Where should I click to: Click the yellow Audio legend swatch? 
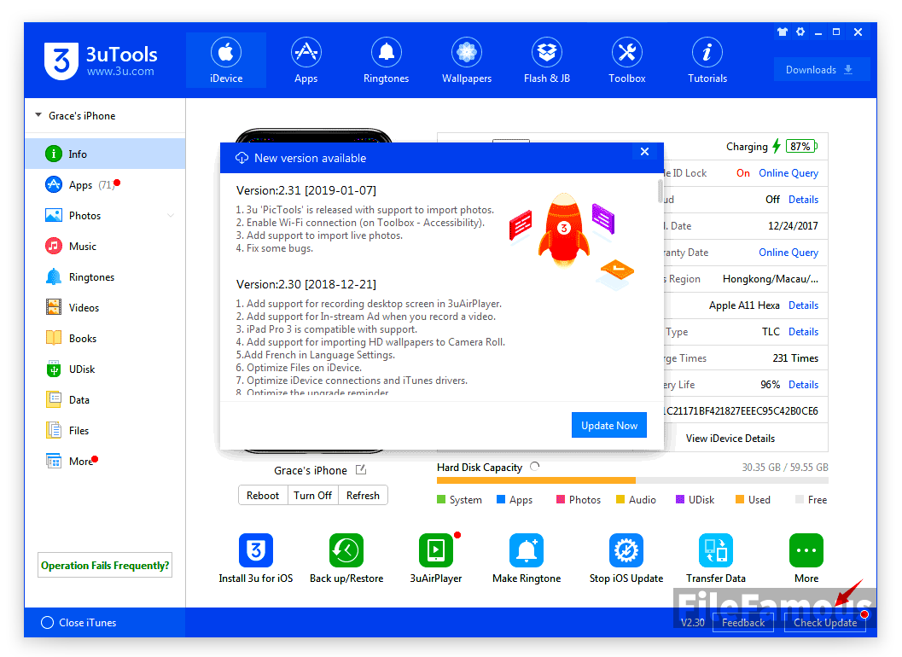pyautogui.click(x=620, y=499)
